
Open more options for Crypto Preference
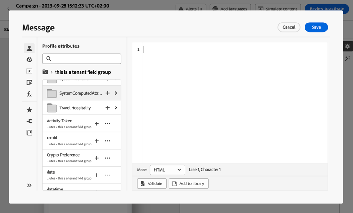(108, 158)
